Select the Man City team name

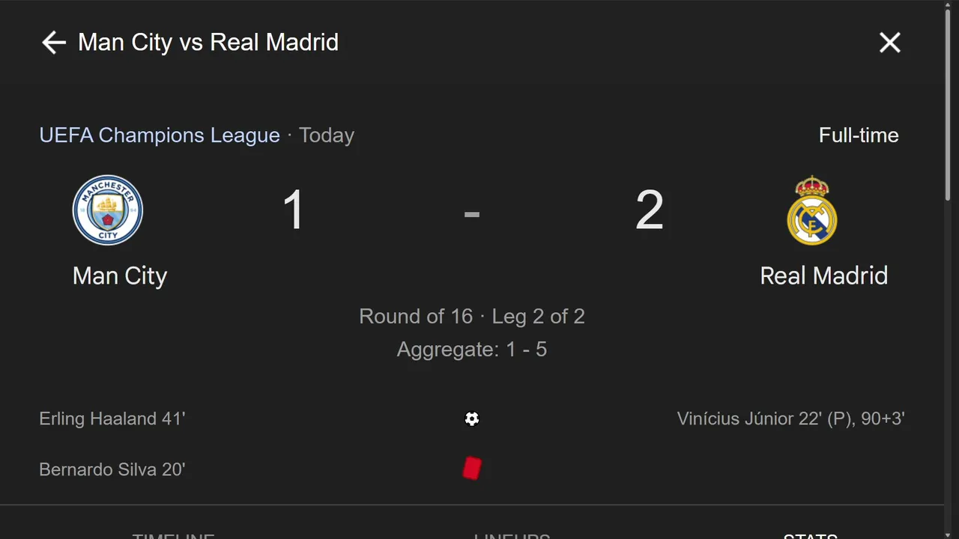tap(120, 275)
